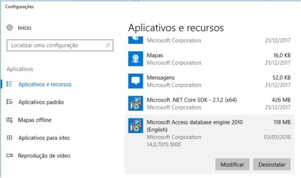Click the Aplicativos para sites icon
This screenshot has width=301, height=178.
[10, 138]
